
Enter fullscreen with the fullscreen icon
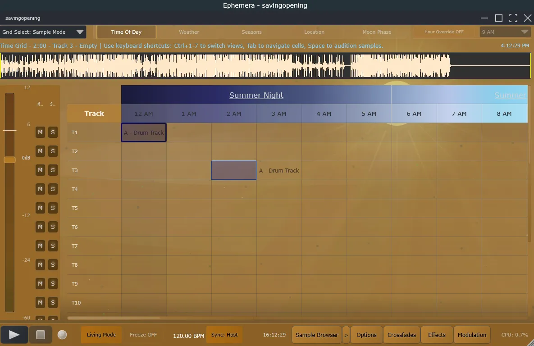pos(513,18)
